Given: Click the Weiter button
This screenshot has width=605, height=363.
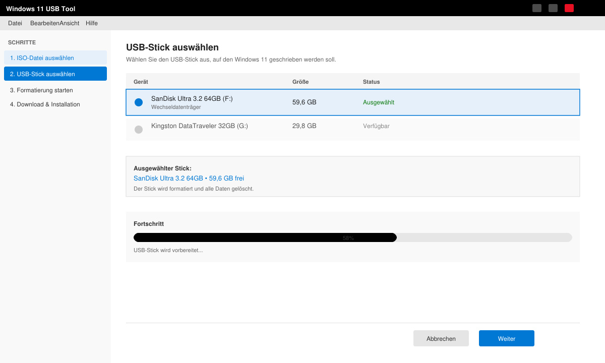Looking at the screenshot, I should [x=507, y=339].
